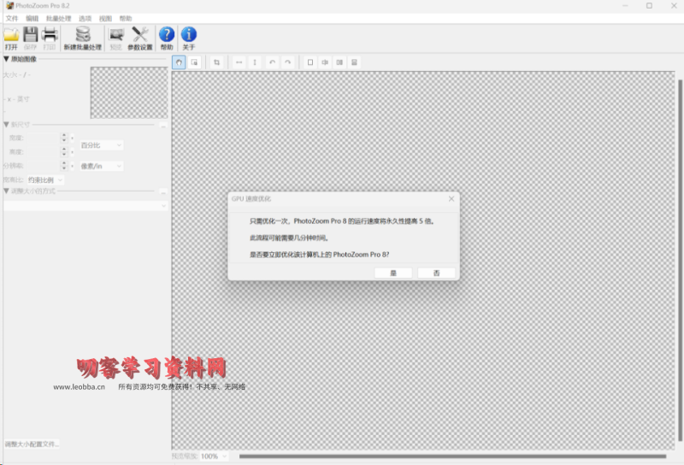The image size is (684, 465).
Task: Click the text 此流程可能需要几分钟时间
Action: pyautogui.click(x=289, y=238)
